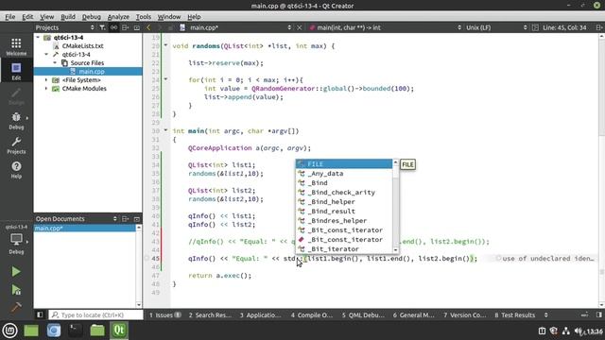Close the Open Documents panel
605x340 pixels.
(x=136, y=219)
